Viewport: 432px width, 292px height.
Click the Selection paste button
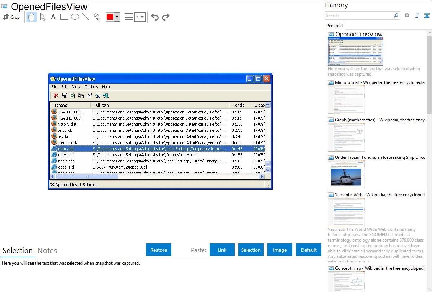coord(251,250)
